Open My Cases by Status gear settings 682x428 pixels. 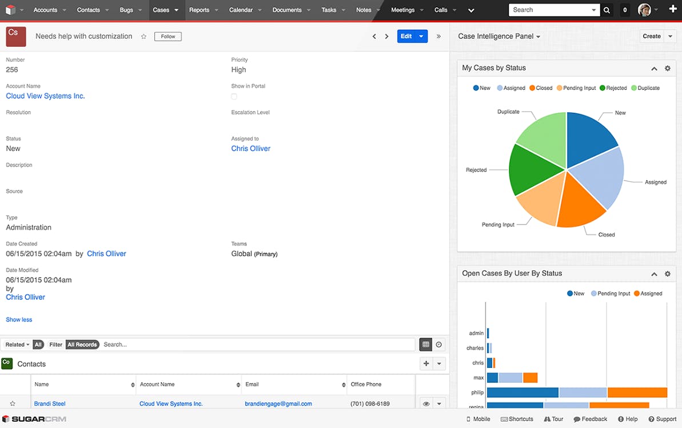click(x=668, y=68)
